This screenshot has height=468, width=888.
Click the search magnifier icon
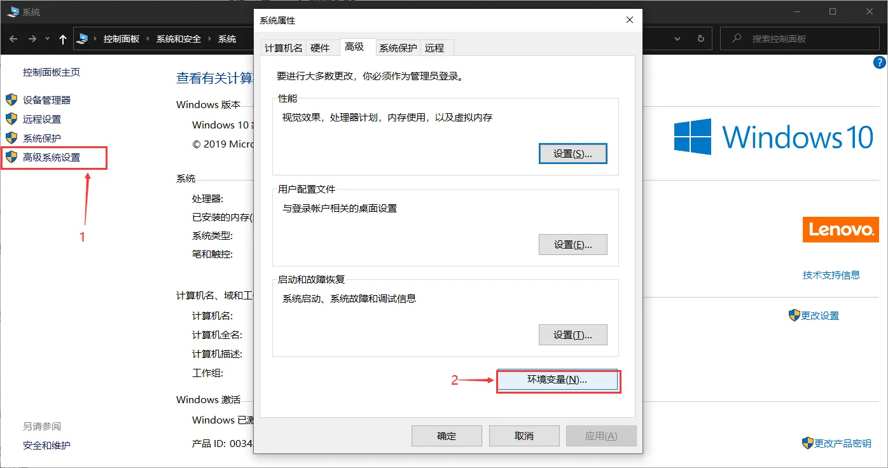click(737, 38)
